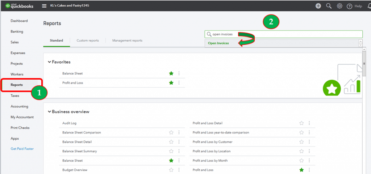The width and height of the screenshot is (371, 174).
Task: Open Sales in sidebar
Action: pyautogui.click(x=14, y=42)
